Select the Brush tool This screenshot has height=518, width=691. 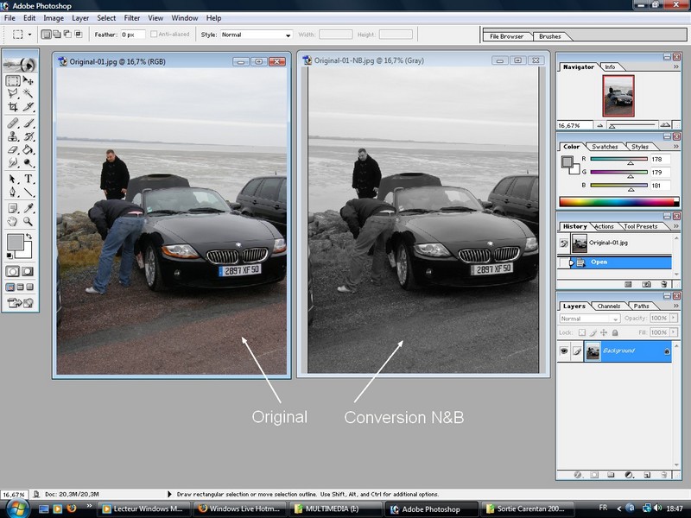(x=29, y=123)
